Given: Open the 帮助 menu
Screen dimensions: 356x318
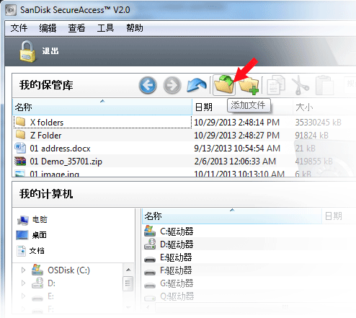Looking at the screenshot, I should (x=135, y=28).
